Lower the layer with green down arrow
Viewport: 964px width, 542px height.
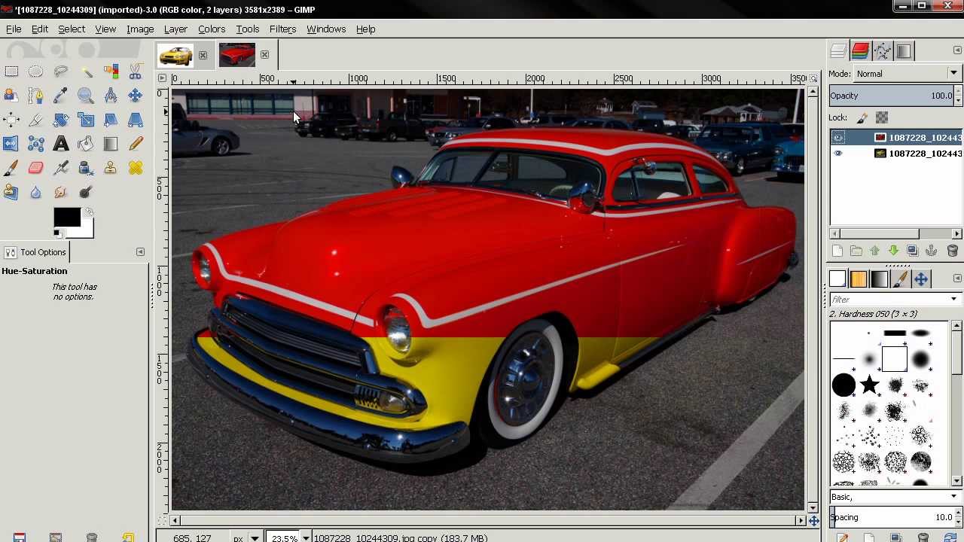click(893, 251)
